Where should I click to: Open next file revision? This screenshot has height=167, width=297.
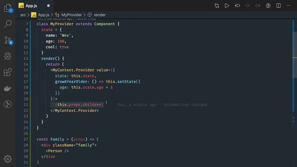[x=258, y=6]
